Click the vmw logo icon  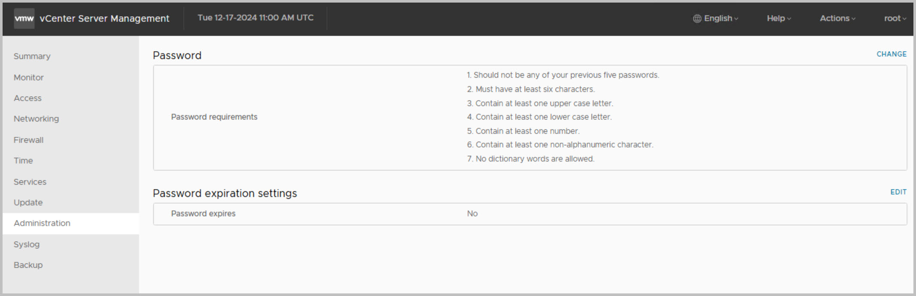[x=24, y=18]
